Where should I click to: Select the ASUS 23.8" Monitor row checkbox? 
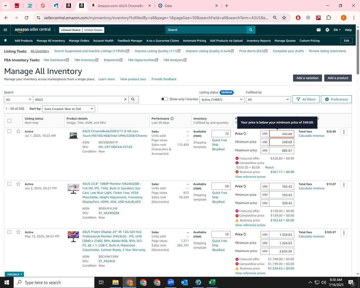point(9,184)
